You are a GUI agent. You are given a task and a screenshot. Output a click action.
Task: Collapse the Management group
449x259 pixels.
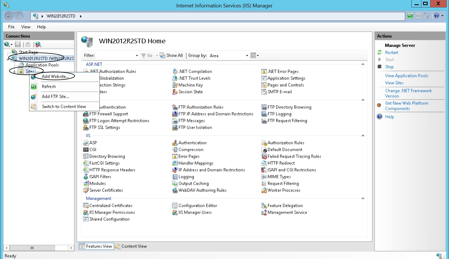coord(363,198)
